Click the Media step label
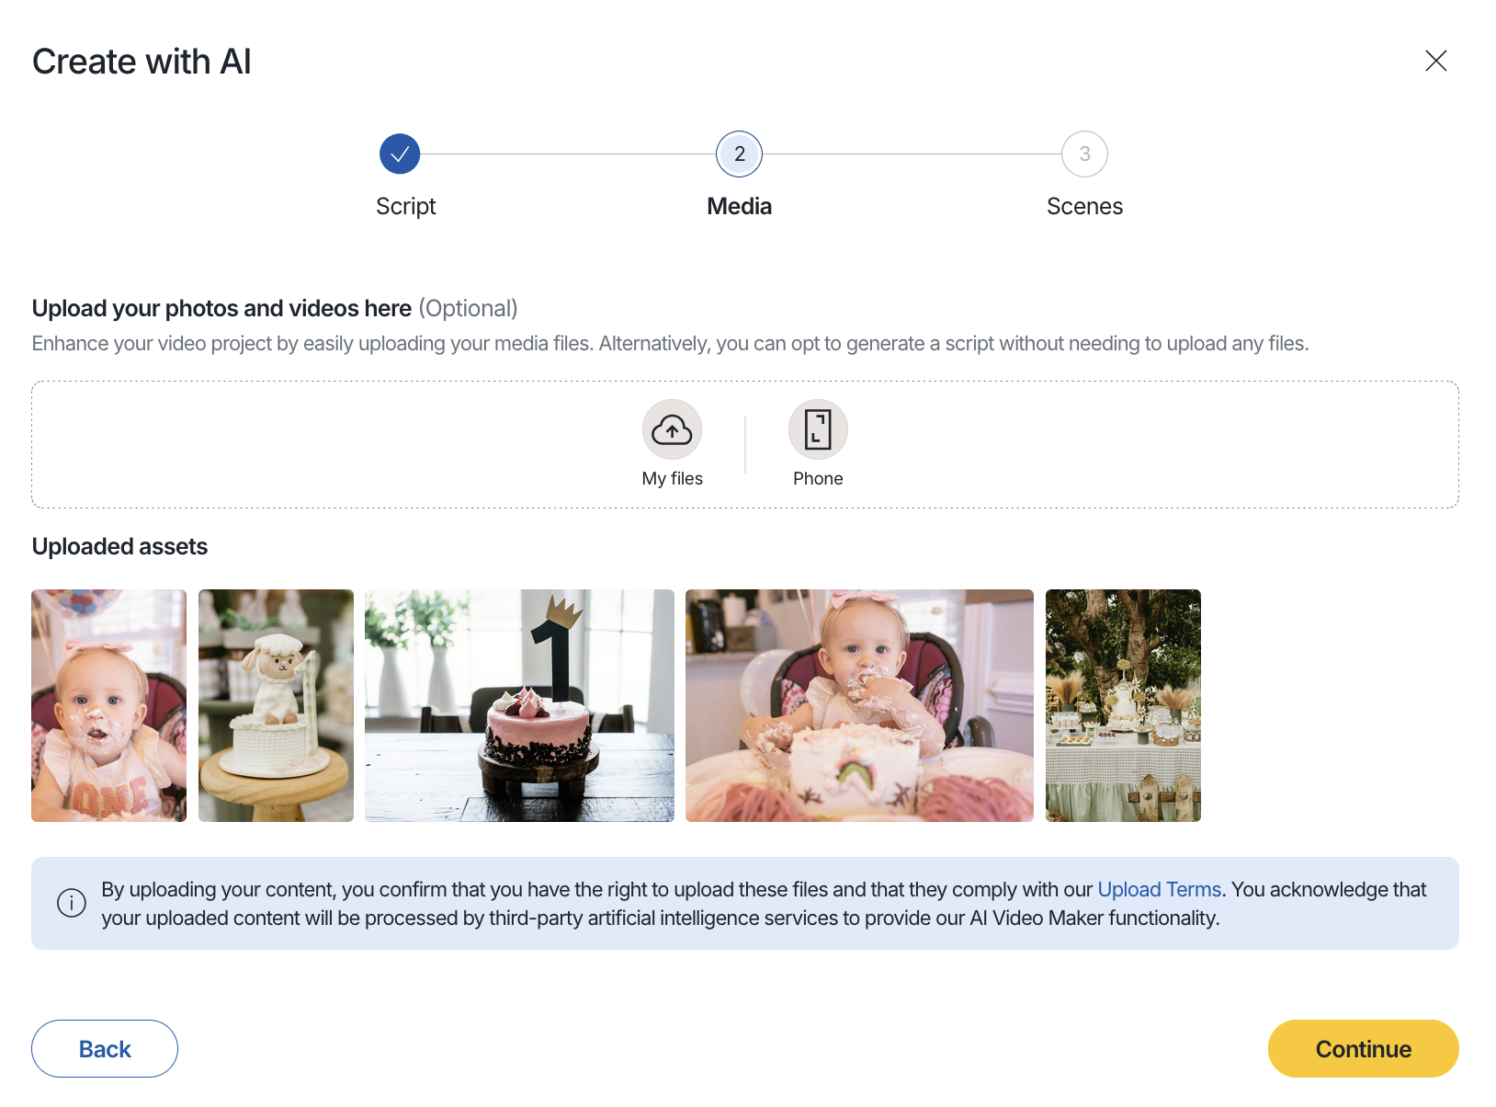Viewport: 1496px width, 1107px height. tap(739, 206)
